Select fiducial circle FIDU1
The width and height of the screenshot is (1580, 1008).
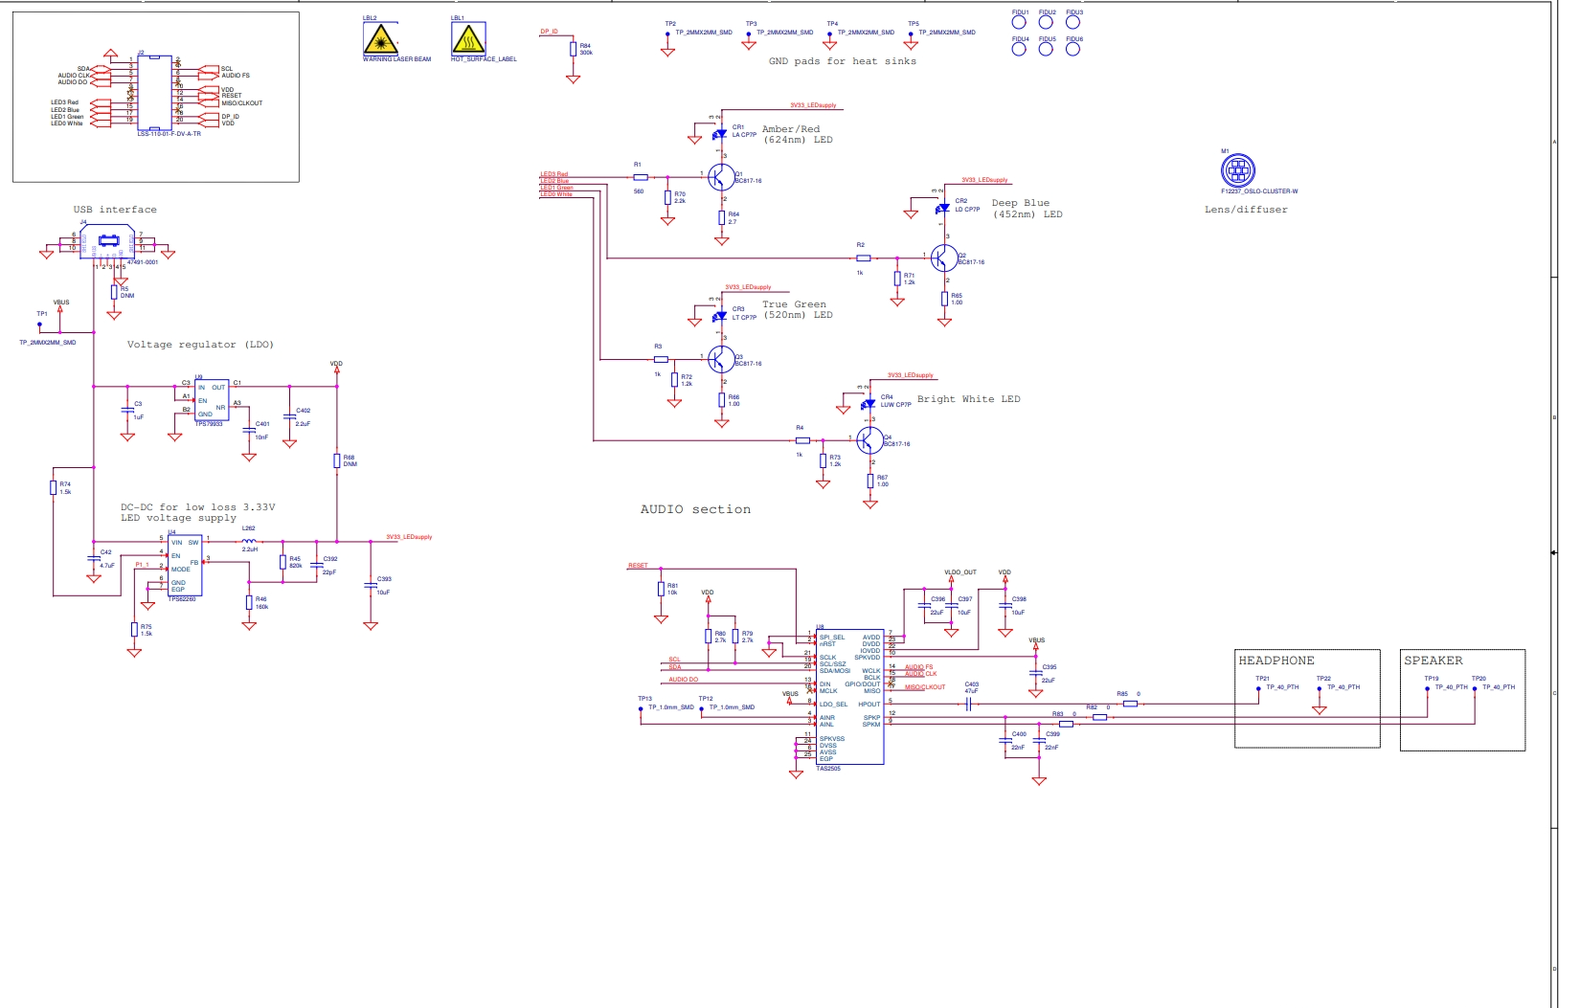1019,23
